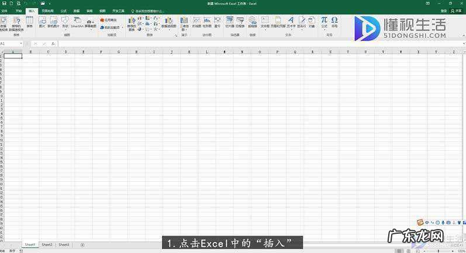Select the column D header
The image size is (466, 253).
65,51
